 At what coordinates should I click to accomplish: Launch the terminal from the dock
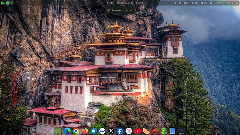tap(181, 131)
